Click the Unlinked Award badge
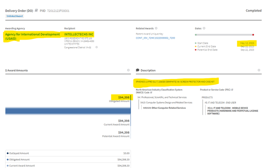 coord(14,16)
